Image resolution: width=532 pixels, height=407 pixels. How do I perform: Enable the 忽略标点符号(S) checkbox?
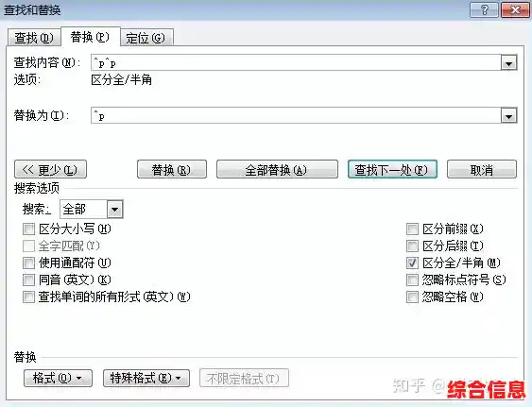(x=412, y=280)
